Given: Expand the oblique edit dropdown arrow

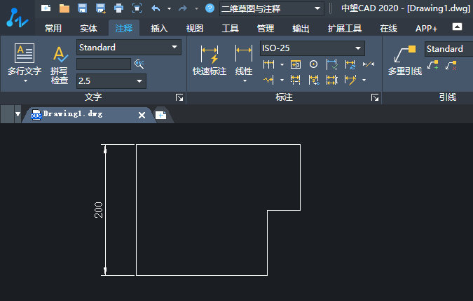Looking at the screenshot, I should click(x=364, y=80).
